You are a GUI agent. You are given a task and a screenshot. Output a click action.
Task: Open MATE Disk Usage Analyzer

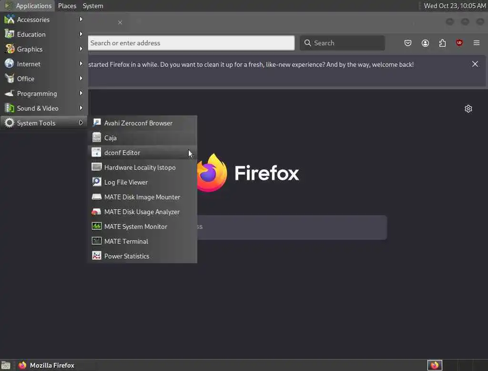pyautogui.click(x=142, y=212)
